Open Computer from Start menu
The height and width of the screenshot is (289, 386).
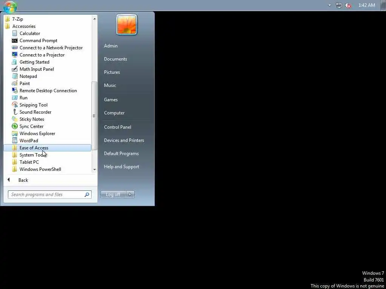click(114, 113)
